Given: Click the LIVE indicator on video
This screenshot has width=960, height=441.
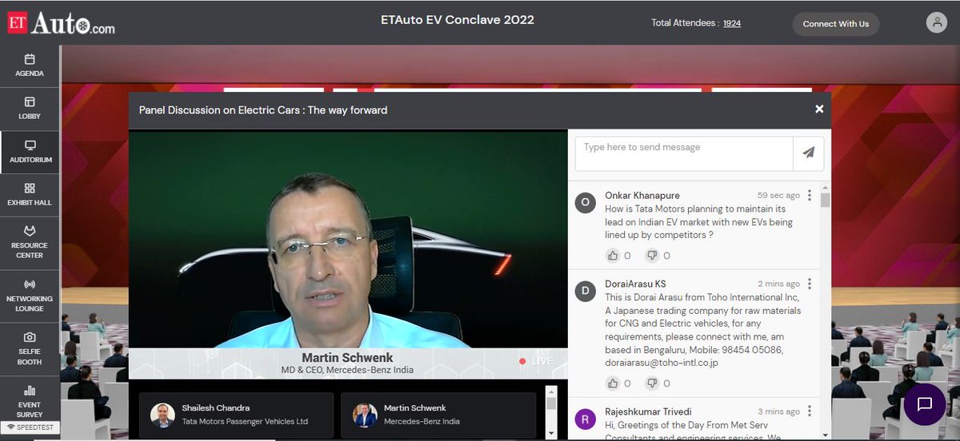Looking at the screenshot, I should pos(537,361).
